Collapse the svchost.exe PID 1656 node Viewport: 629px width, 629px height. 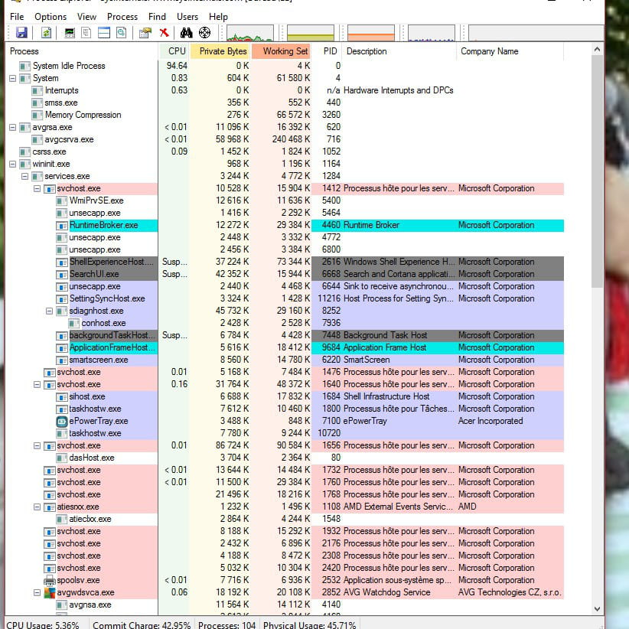pyautogui.click(x=37, y=445)
